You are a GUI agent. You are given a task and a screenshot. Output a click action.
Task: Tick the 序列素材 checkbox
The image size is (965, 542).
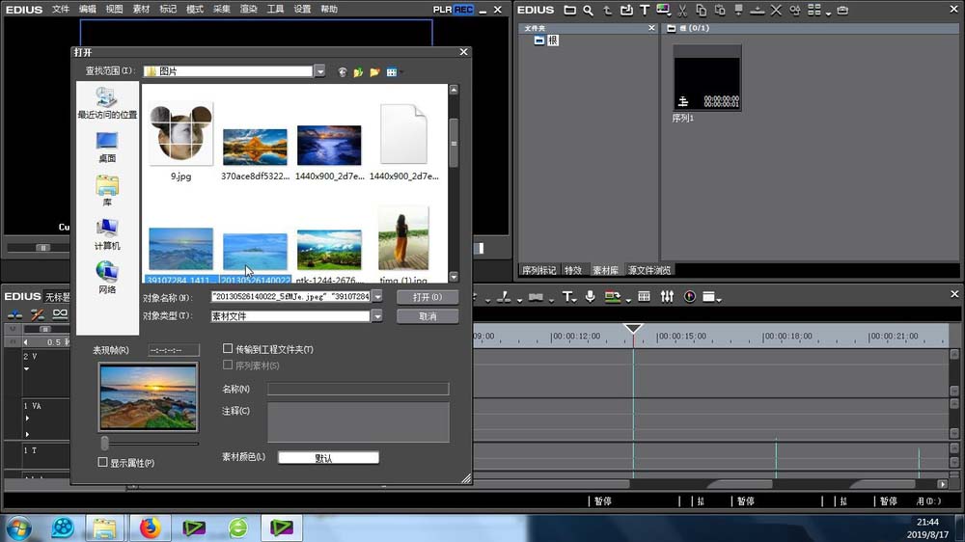coord(228,366)
